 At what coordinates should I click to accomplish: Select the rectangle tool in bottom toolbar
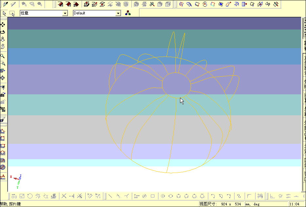pos(153,196)
